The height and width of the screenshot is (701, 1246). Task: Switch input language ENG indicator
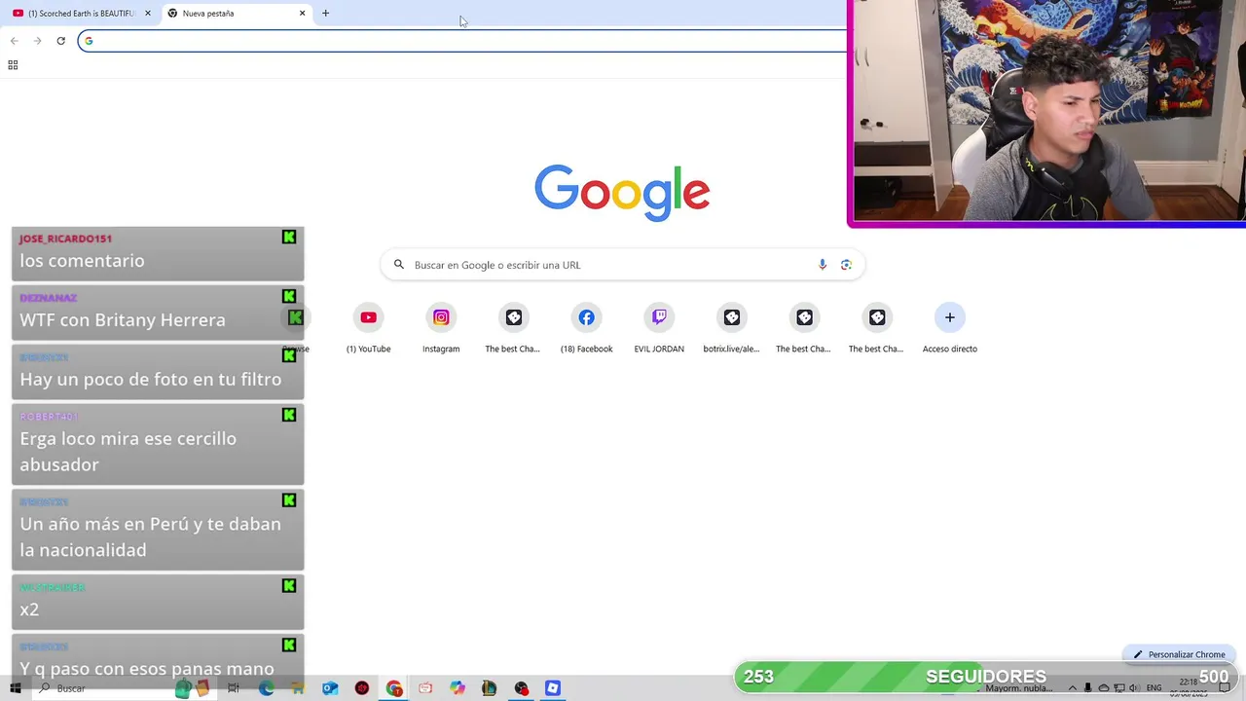pyautogui.click(x=1154, y=687)
